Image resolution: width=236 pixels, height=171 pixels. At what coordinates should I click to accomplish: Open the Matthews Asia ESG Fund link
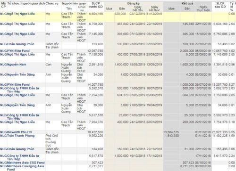[x=26, y=163]
